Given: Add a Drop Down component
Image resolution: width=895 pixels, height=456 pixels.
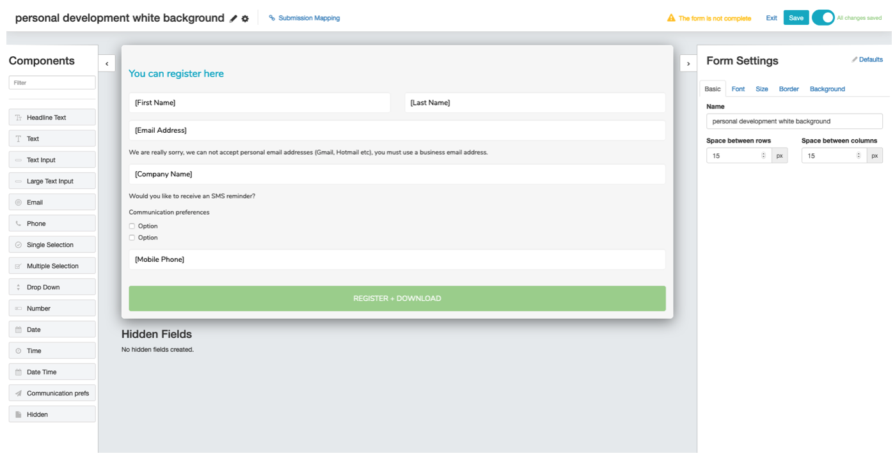Looking at the screenshot, I should pyautogui.click(x=52, y=287).
